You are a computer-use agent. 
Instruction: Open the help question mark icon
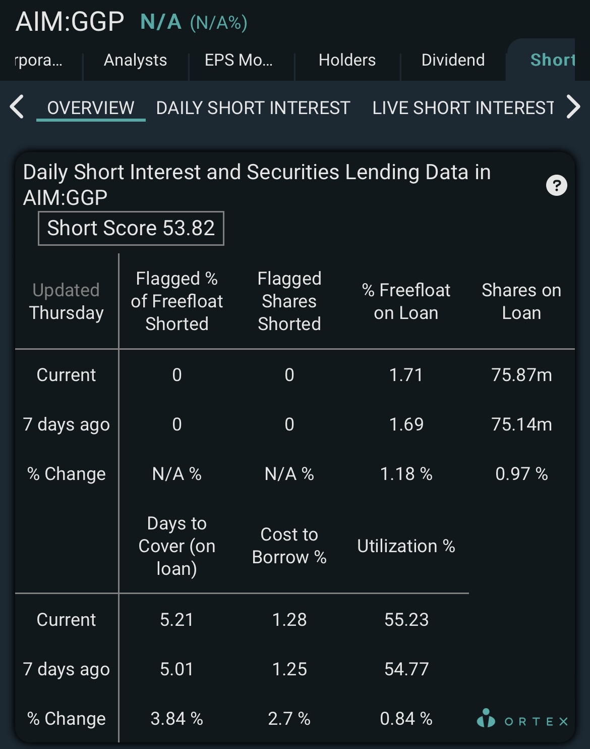pos(557,185)
